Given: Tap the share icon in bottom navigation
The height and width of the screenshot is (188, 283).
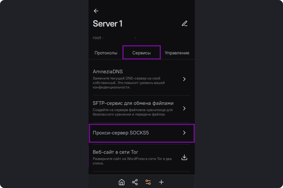Looking at the screenshot, I should tap(135, 182).
